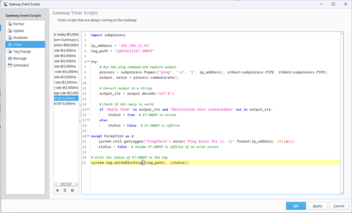Click the 'Write the status' comment line 24
This screenshot has width=352, height=213.
click(129, 158)
